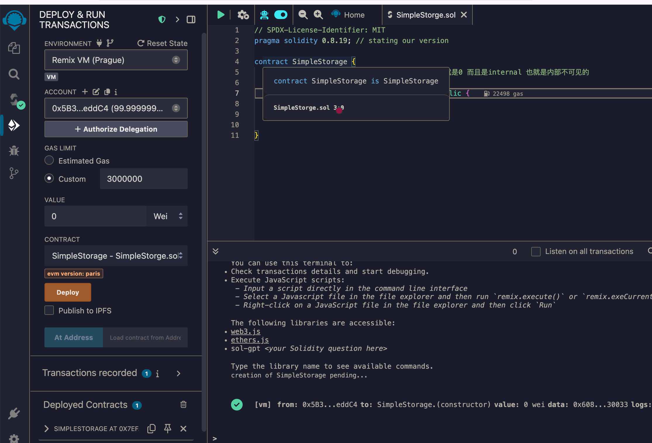Open the account 0x5B3...eddC4 dropdown

116,108
